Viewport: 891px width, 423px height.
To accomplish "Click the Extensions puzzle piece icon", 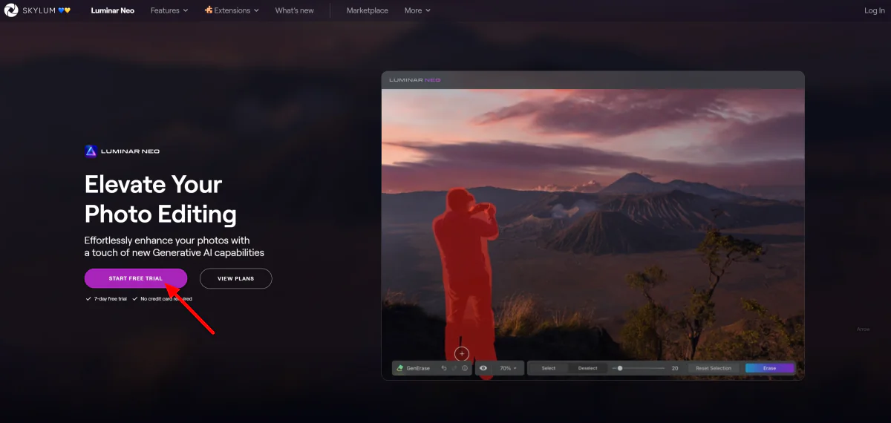I will pyautogui.click(x=209, y=10).
